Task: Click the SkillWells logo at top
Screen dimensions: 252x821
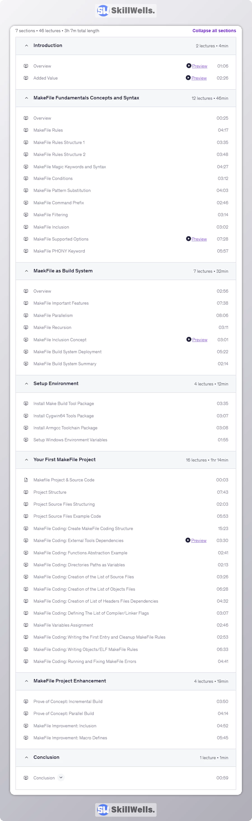Action: pos(126,11)
